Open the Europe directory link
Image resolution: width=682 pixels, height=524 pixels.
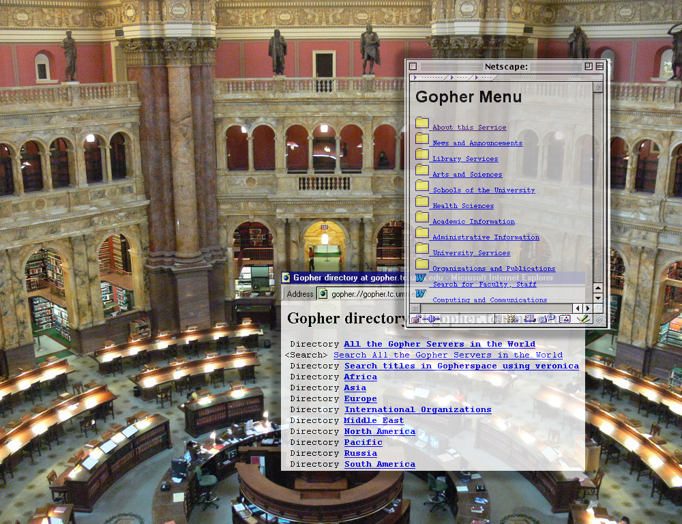point(361,398)
